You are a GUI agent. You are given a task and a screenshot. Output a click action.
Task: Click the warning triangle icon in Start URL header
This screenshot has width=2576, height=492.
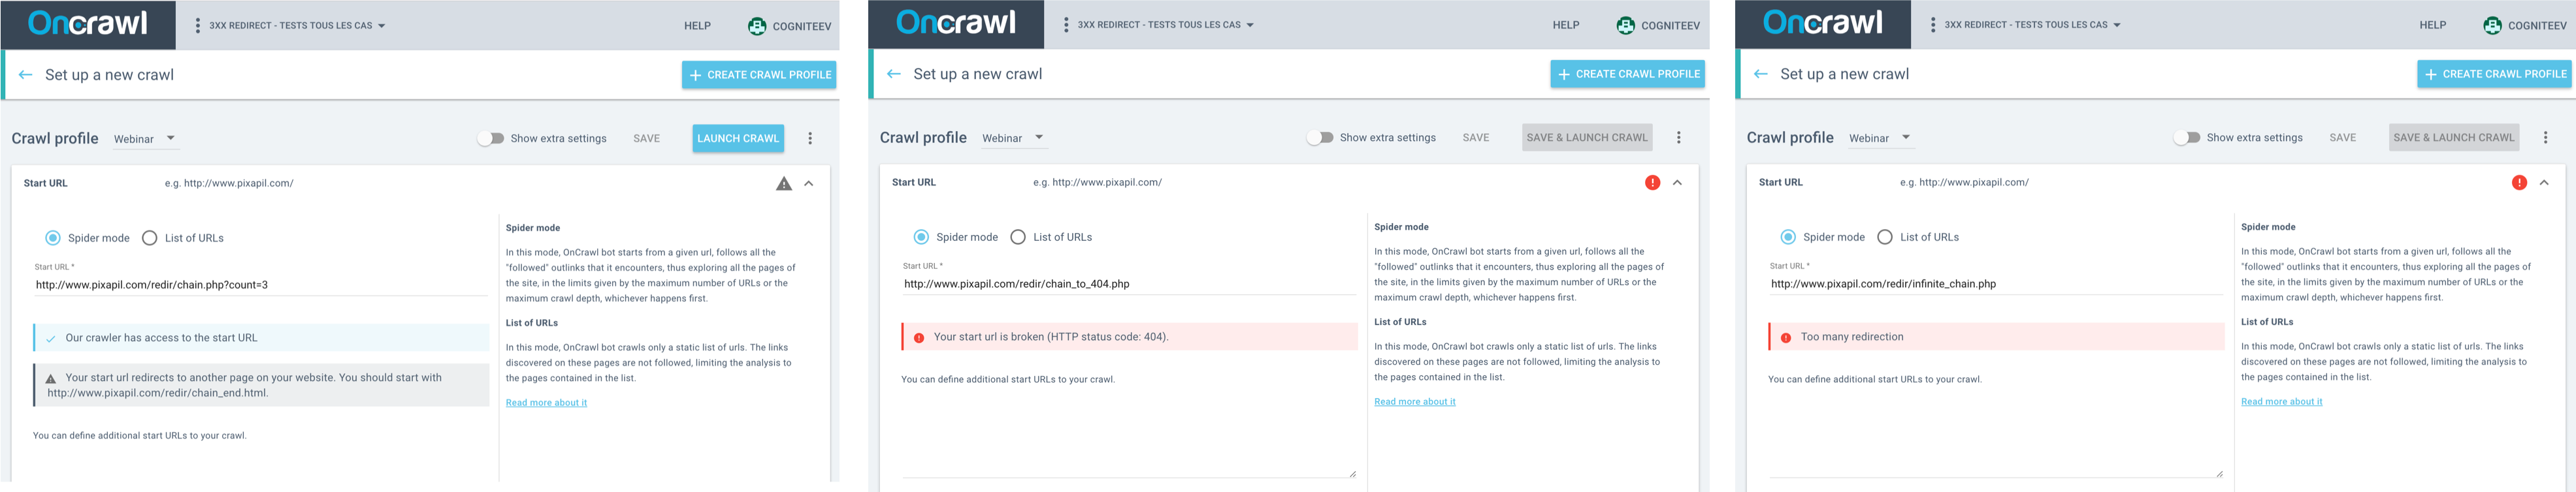pos(784,183)
